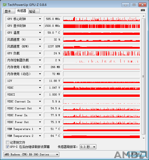
Task: Click the GPU 核心时钟 history graph
Action: [101, 19]
